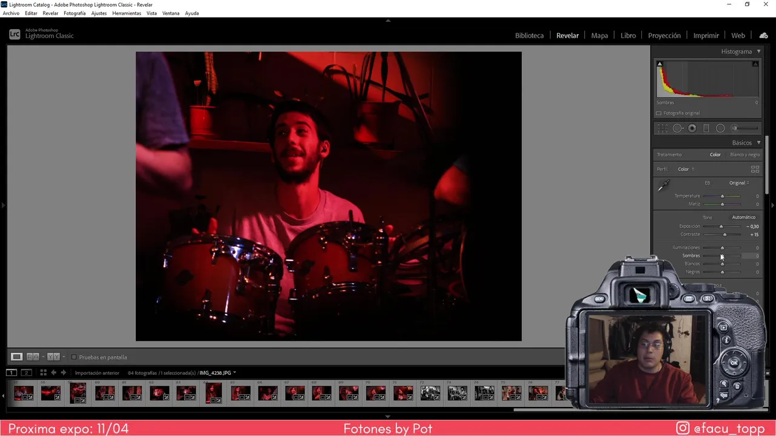The image size is (776, 436).
Task: Open the Fotografía menu
Action: [75, 13]
